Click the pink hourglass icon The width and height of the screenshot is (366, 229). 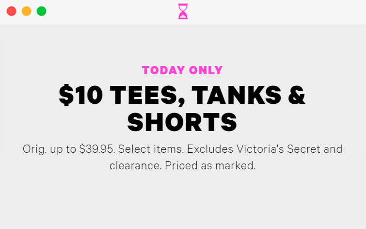pyautogui.click(x=183, y=11)
